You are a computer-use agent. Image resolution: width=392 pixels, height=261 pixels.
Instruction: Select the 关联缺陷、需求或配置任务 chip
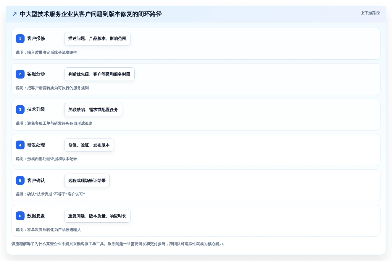pyautogui.click(x=93, y=110)
